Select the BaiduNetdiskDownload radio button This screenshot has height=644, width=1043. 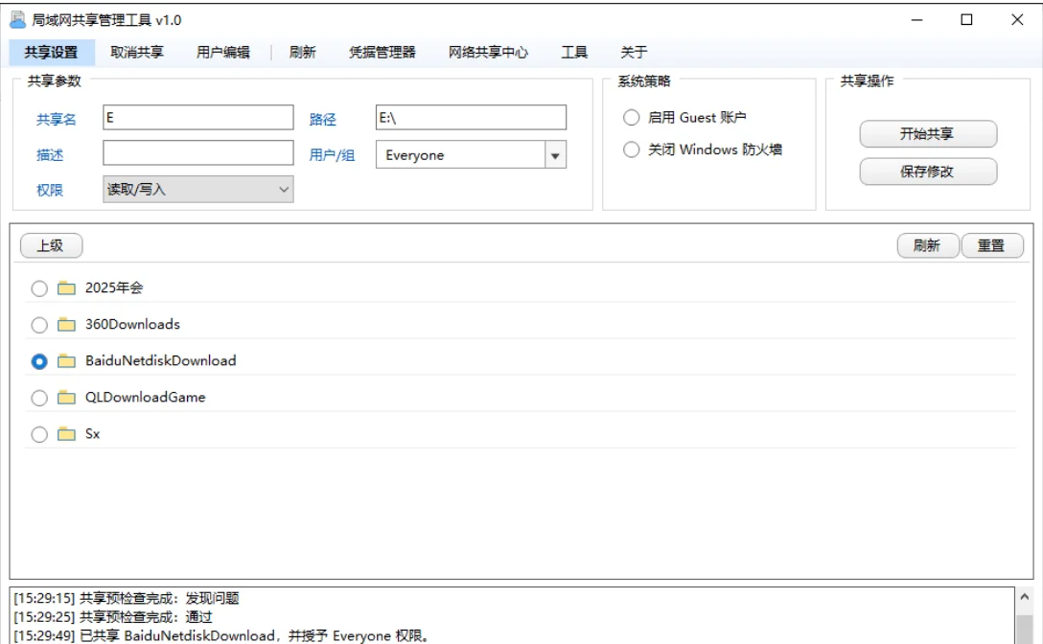point(39,361)
